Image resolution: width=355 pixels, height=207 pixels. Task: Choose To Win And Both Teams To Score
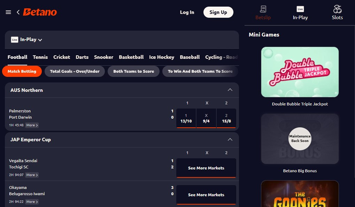click(200, 71)
